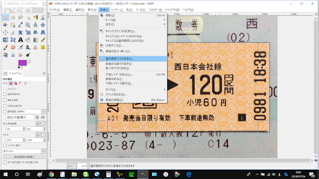Choose Canvas Size menu item
Image resolution: width=319 pixels, height=179 pixels.
[133, 31]
